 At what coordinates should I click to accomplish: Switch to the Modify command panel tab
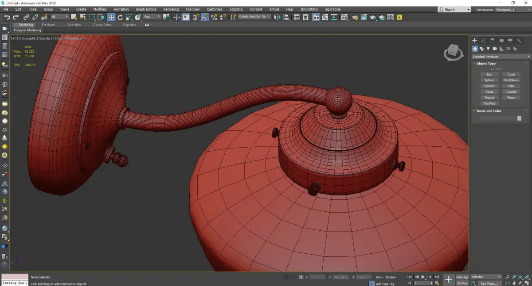pos(483,41)
